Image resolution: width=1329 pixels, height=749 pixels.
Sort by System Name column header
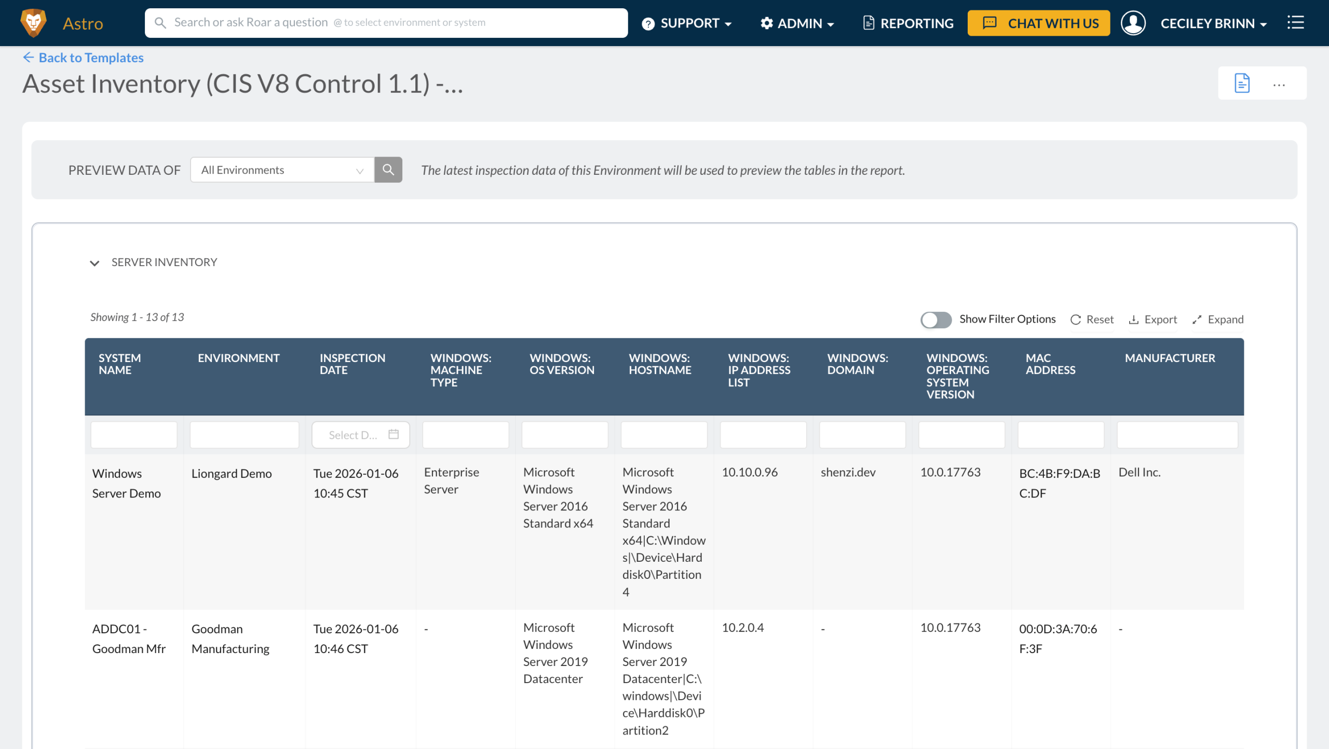120,364
